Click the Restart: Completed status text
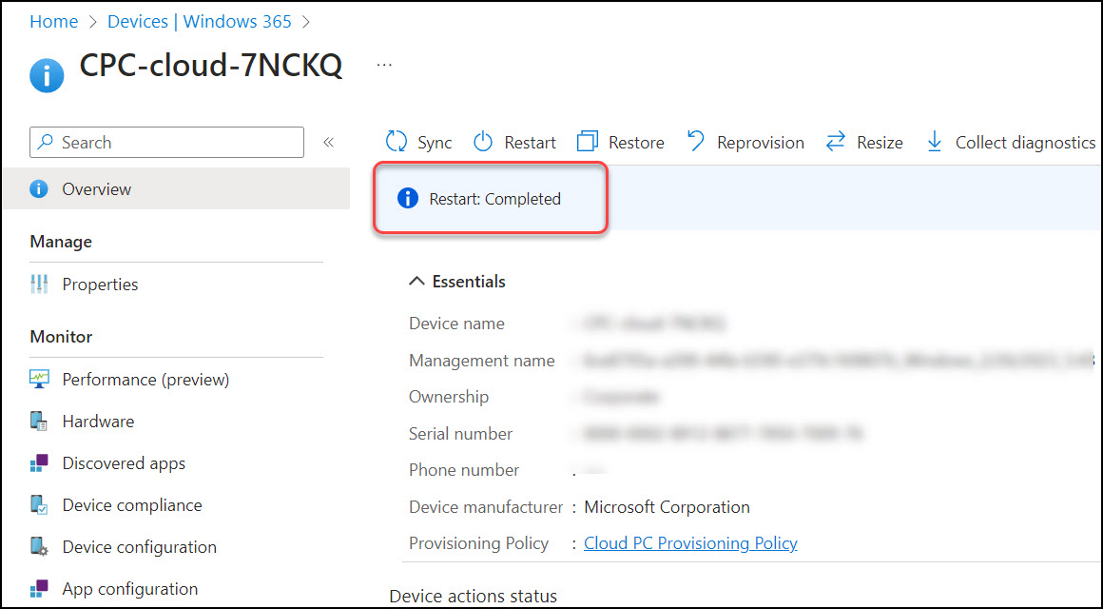This screenshot has height=609, width=1103. 495,199
